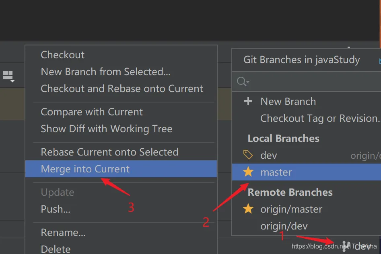Select New Branch from Selected… option

[x=105, y=72]
